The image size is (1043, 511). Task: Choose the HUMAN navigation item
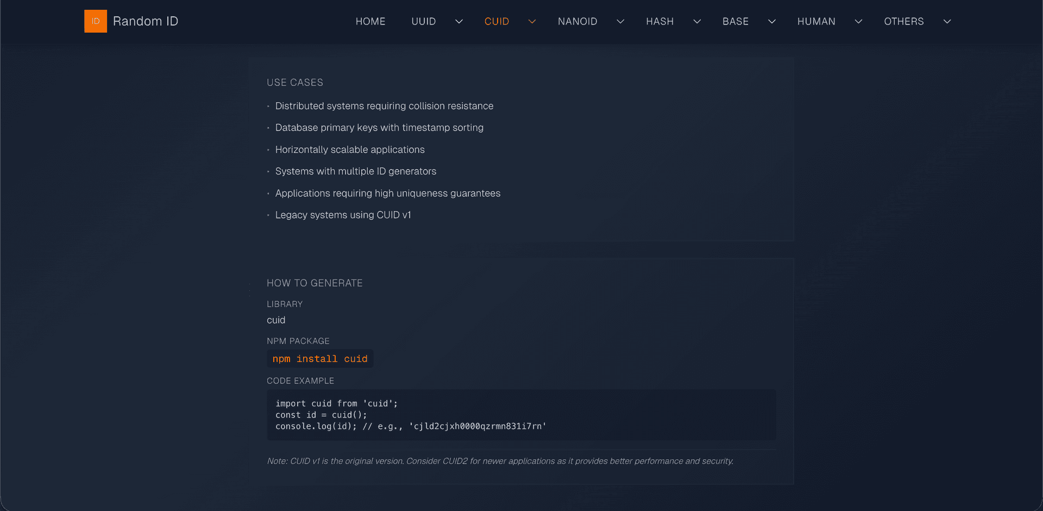pyautogui.click(x=816, y=21)
